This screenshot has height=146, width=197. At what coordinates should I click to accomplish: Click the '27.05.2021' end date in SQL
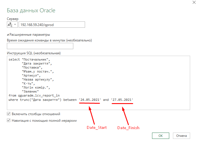[x=122, y=100]
